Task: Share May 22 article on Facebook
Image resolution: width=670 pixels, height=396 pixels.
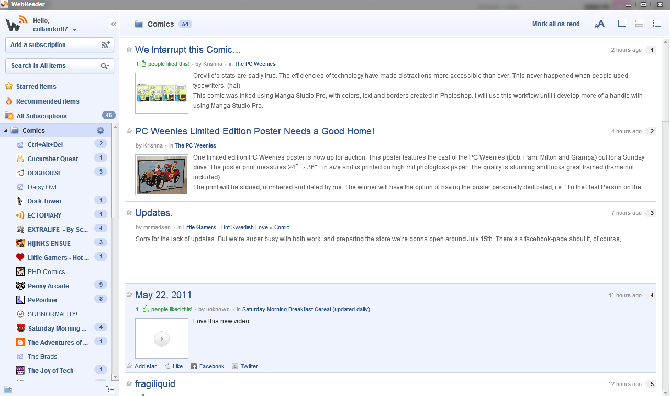Action: [207, 366]
